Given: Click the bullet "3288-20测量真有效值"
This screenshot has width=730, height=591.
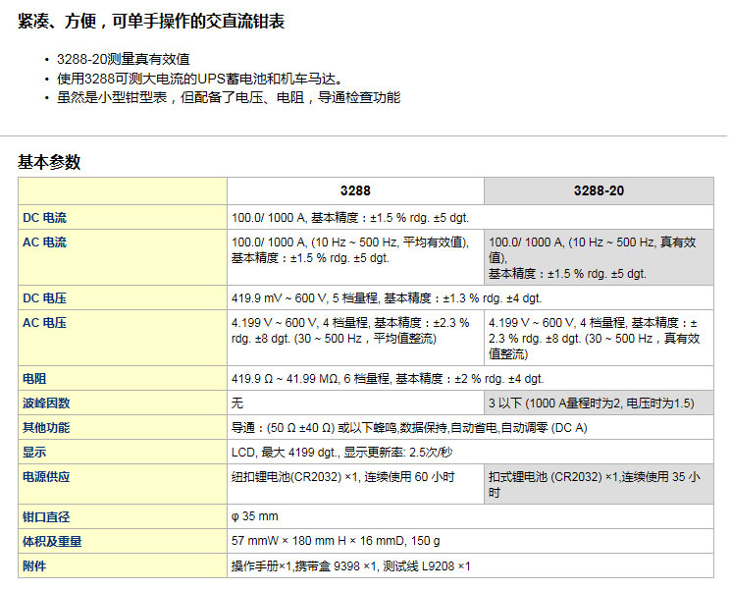Looking at the screenshot, I should [123, 59].
